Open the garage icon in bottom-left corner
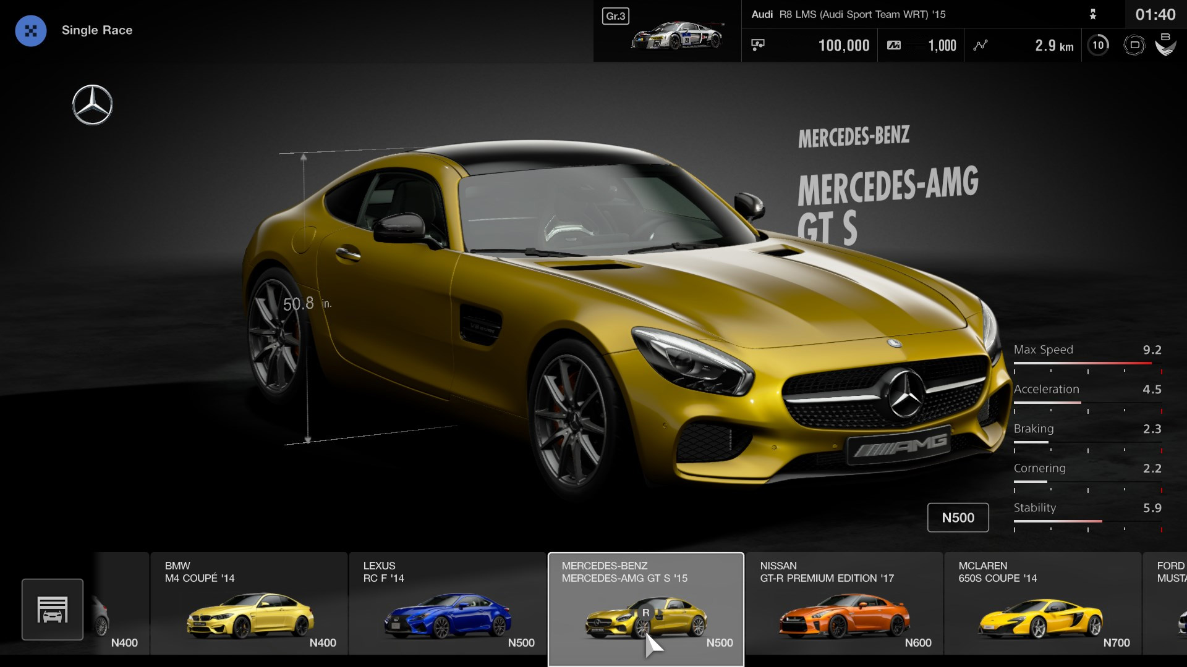1187x667 pixels. point(53,609)
